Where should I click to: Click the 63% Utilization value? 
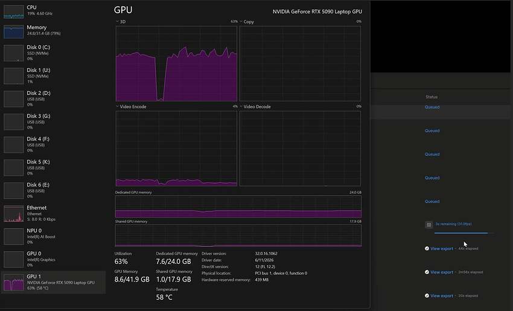tap(121, 261)
